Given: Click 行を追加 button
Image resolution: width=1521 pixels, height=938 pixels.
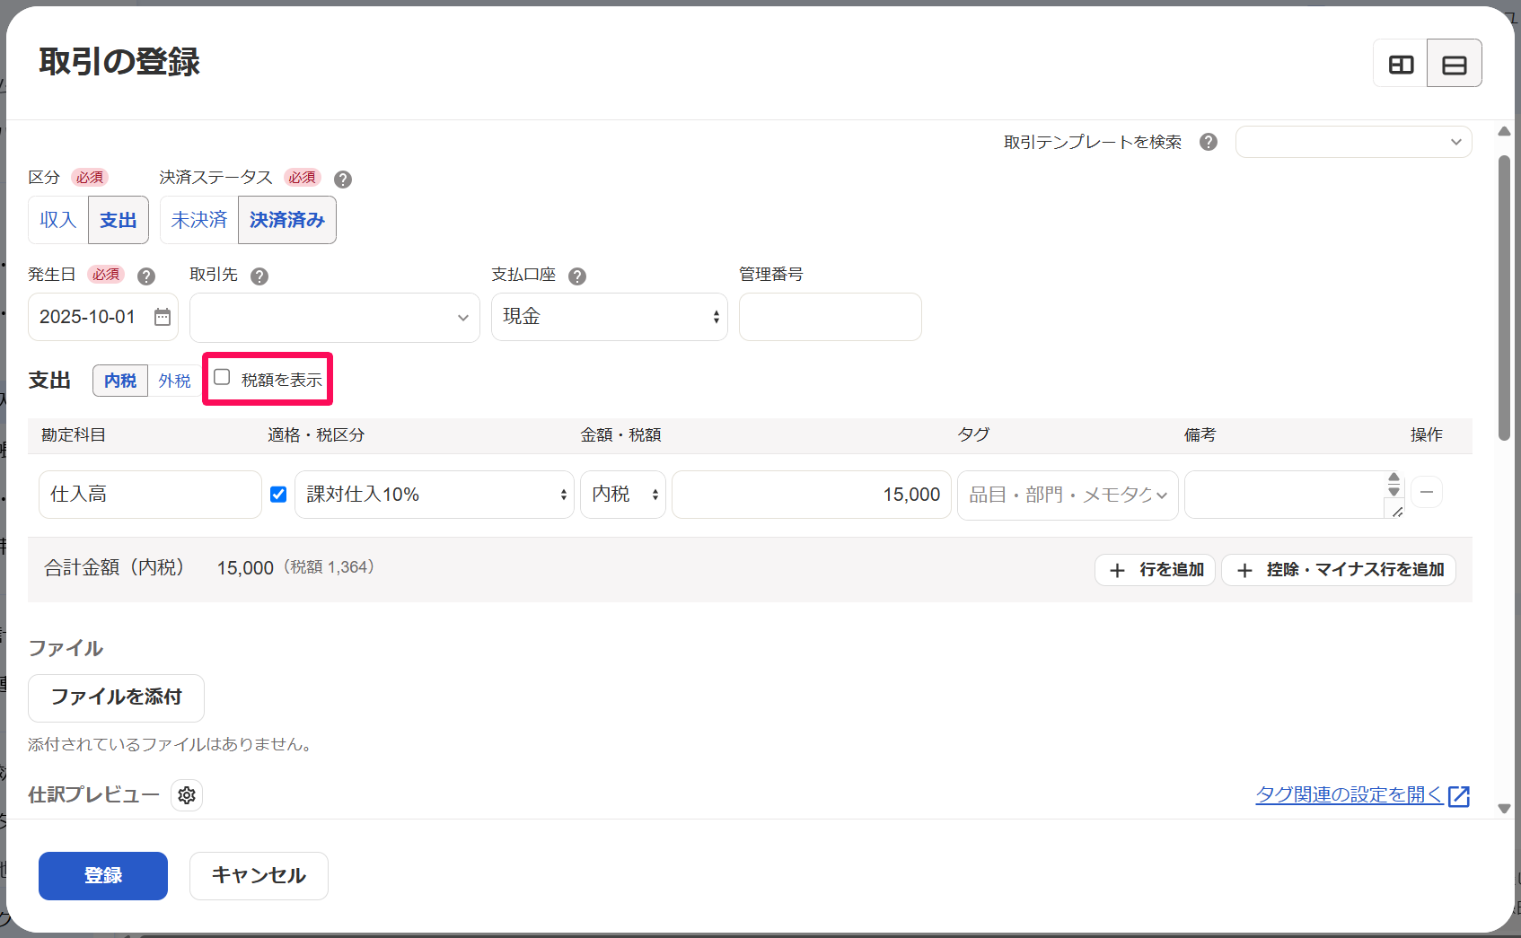Looking at the screenshot, I should click(1155, 570).
